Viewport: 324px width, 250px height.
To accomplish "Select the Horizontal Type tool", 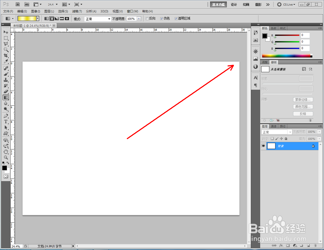I will (6, 122).
